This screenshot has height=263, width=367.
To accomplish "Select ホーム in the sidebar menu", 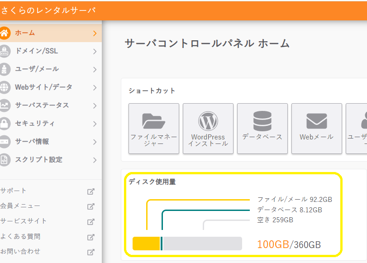I will click(x=51, y=33).
